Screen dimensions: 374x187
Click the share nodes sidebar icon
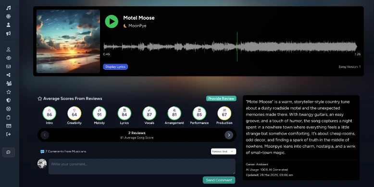coord(8,75)
